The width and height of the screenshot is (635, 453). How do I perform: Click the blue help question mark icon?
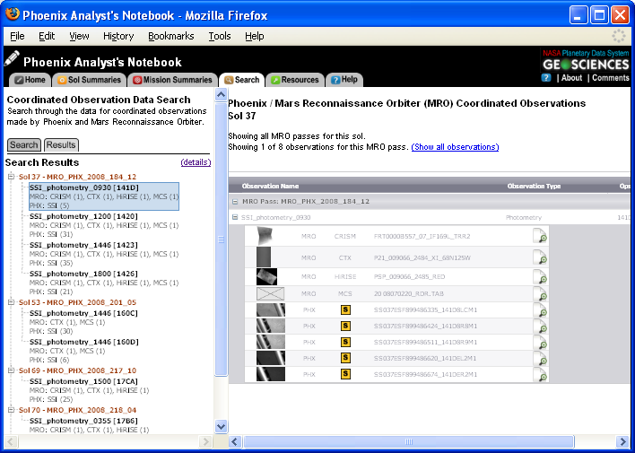coord(546,78)
